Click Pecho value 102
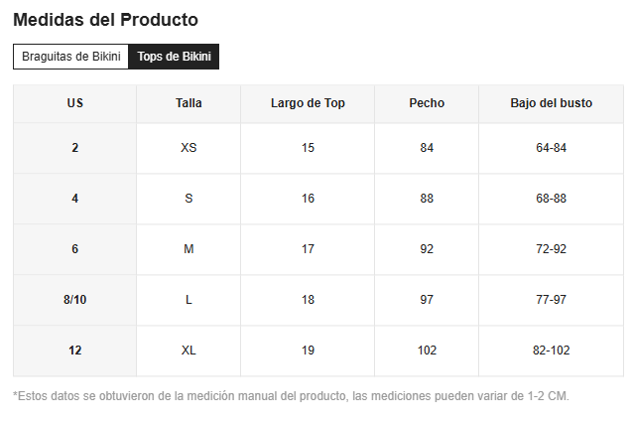Viewport: 628px width, 423px height. click(x=427, y=351)
